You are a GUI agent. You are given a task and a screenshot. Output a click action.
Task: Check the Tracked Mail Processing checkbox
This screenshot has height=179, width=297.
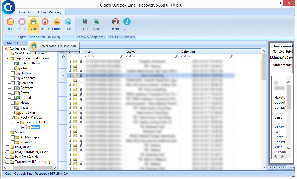[x=8, y=162]
